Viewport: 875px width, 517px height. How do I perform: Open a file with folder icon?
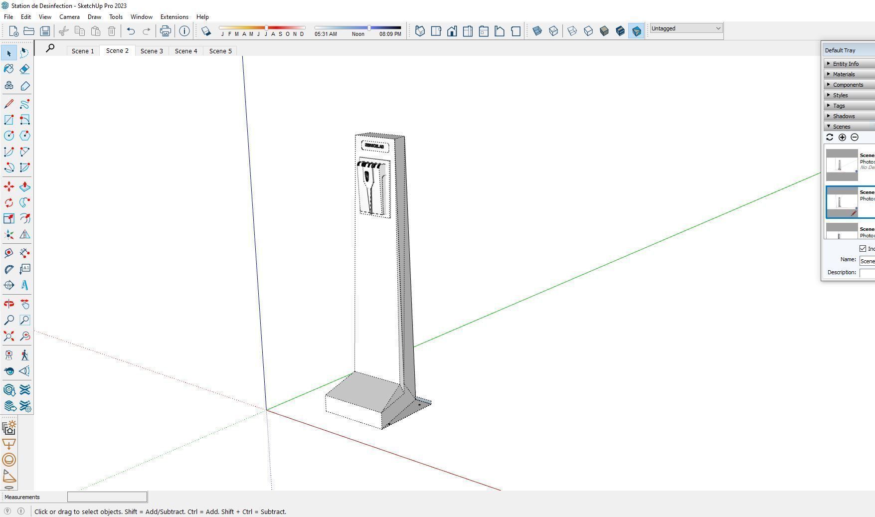click(29, 31)
